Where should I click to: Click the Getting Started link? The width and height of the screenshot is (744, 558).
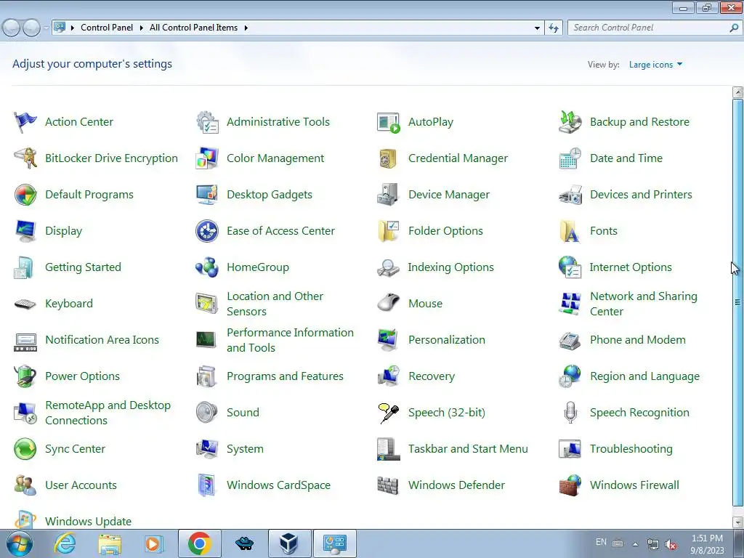83,267
